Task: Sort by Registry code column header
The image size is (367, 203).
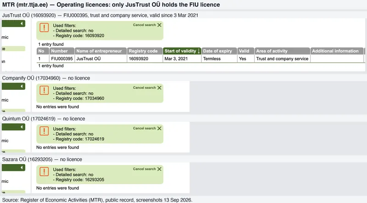Action: tap(145, 51)
